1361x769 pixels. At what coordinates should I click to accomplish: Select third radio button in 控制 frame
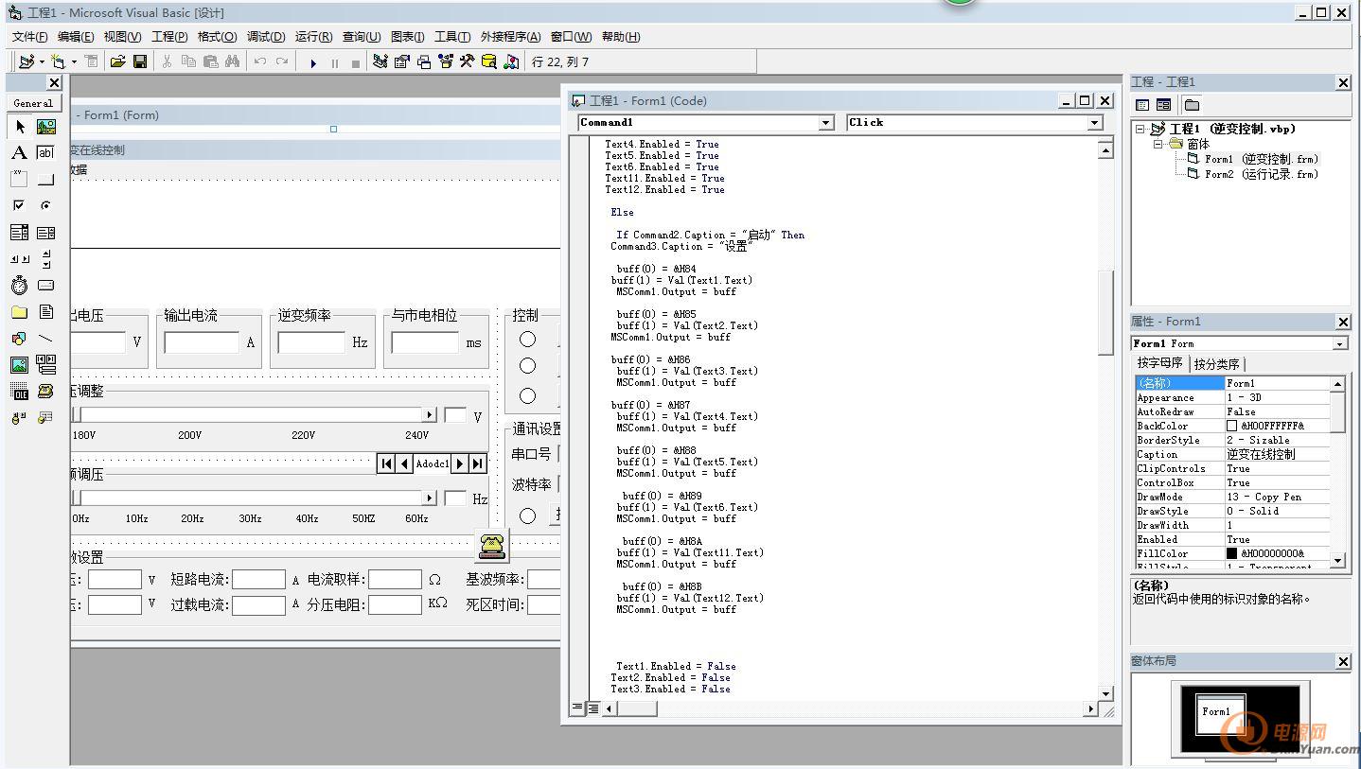coord(527,395)
